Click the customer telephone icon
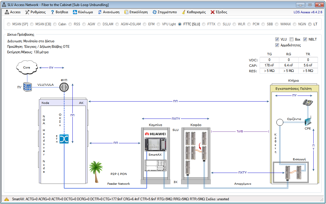 tap(308, 103)
